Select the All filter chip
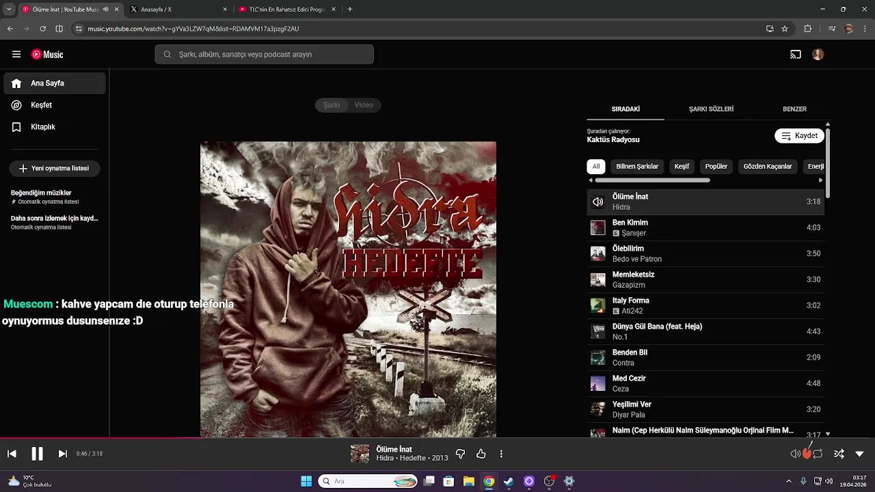Screen dimensions: 875x492 pos(596,167)
